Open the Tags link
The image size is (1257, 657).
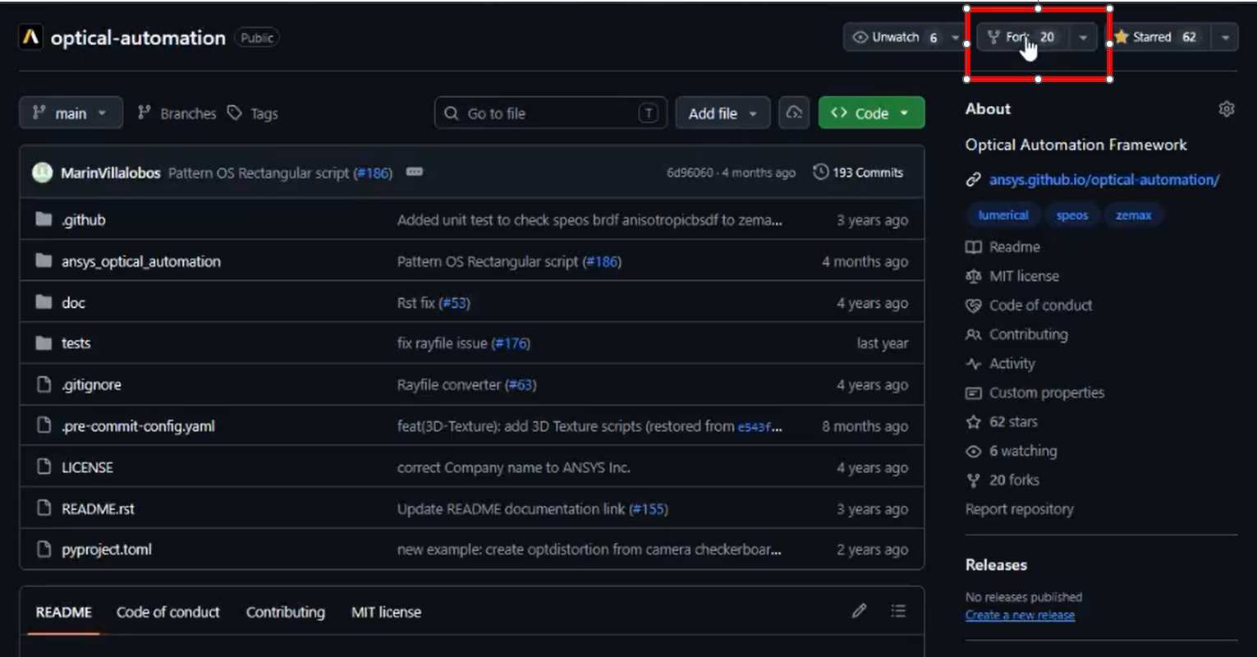(253, 113)
